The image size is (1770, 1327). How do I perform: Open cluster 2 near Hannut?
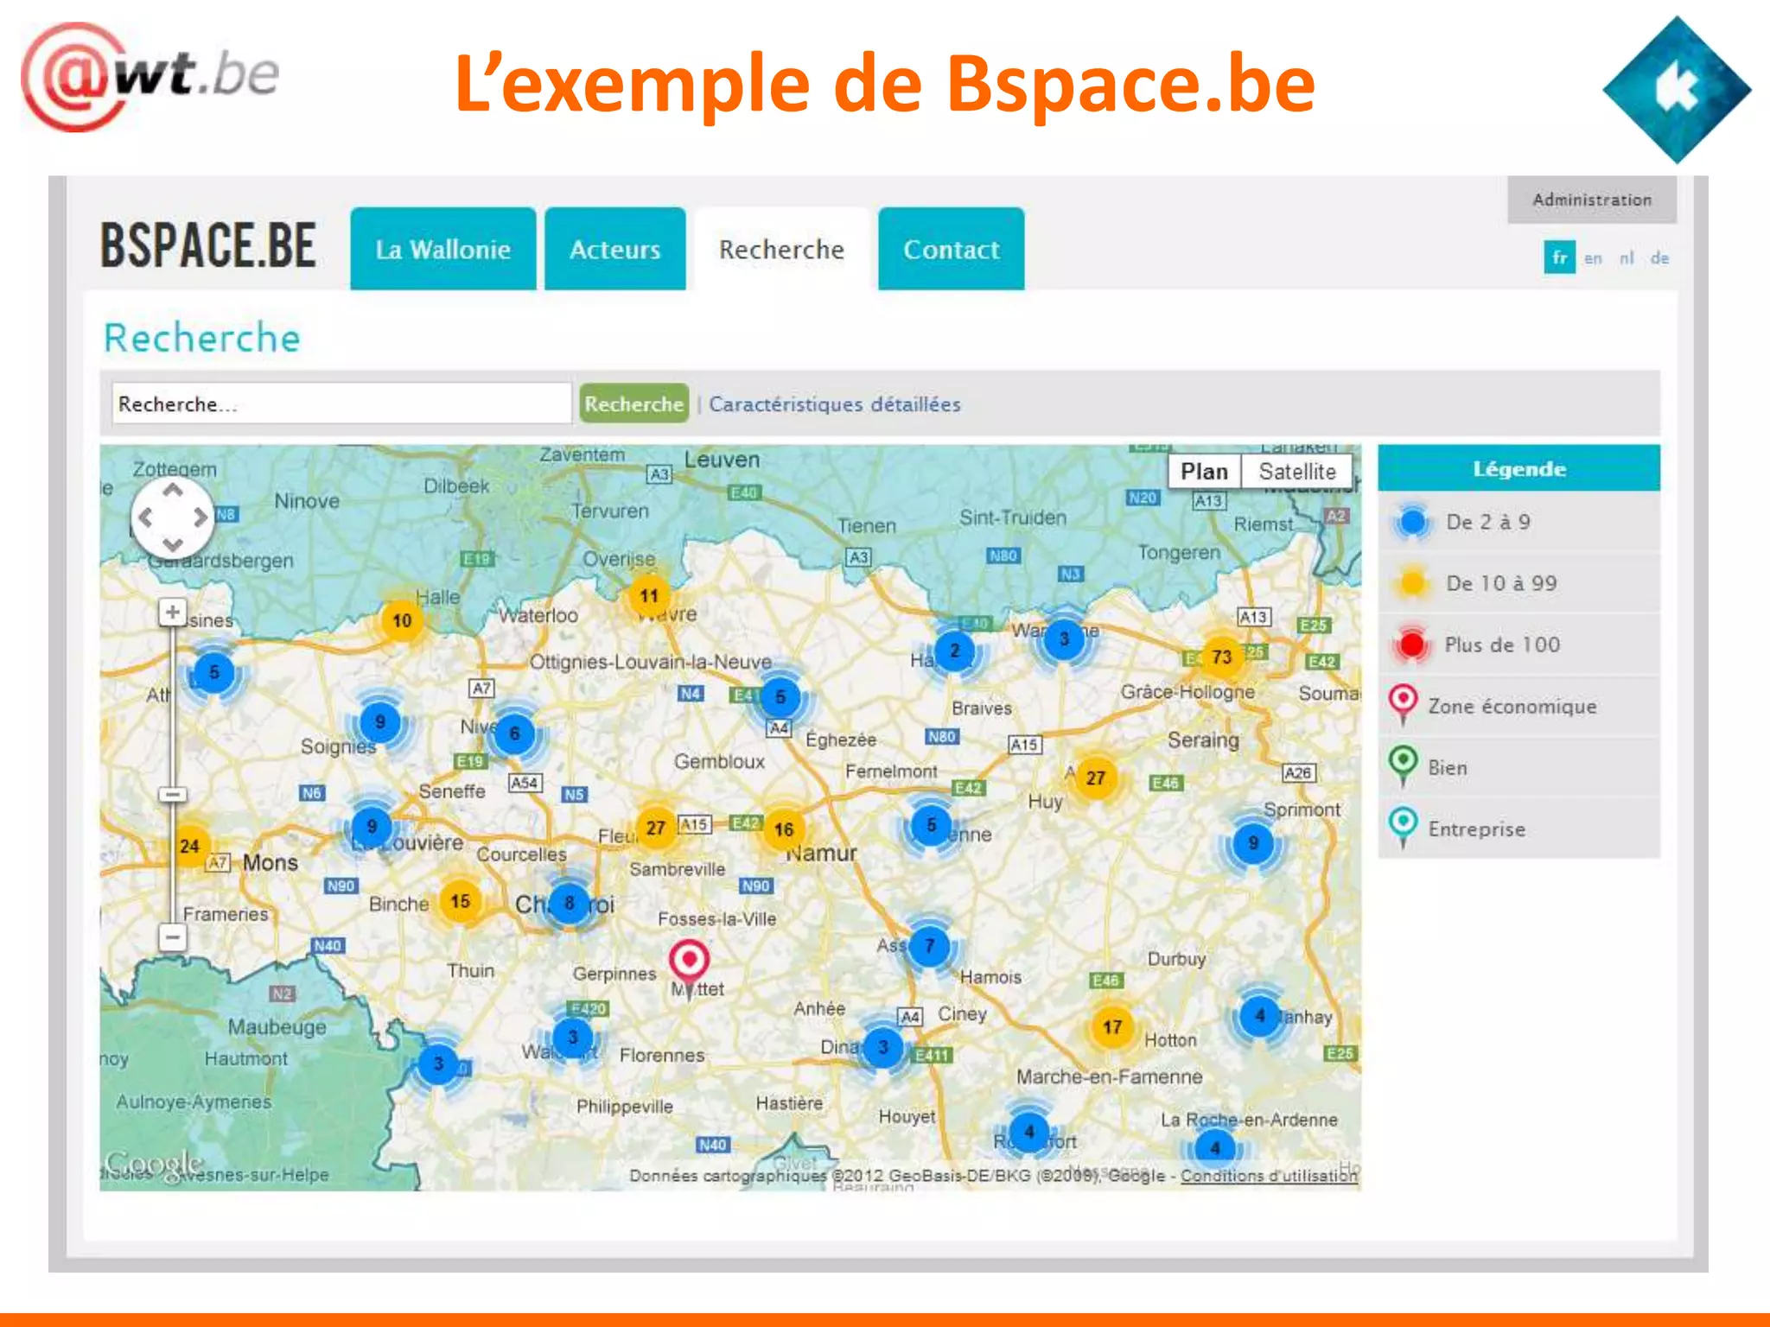click(954, 651)
